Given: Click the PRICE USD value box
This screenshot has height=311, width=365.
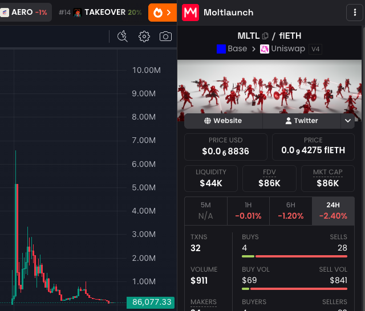Looking at the screenshot, I should [226, 147].
